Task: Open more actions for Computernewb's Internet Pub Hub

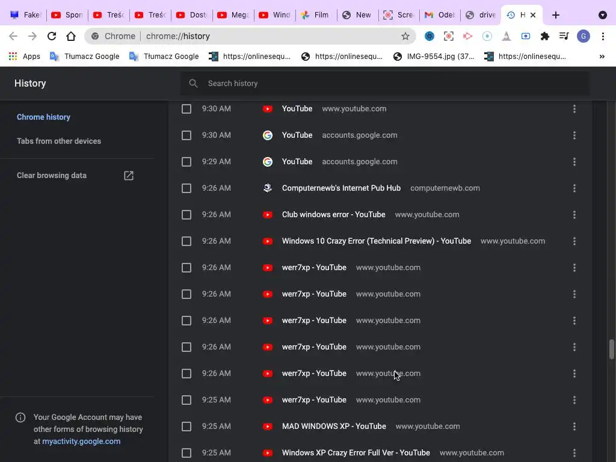Action: pyautogui.click(x=574, y=188)
